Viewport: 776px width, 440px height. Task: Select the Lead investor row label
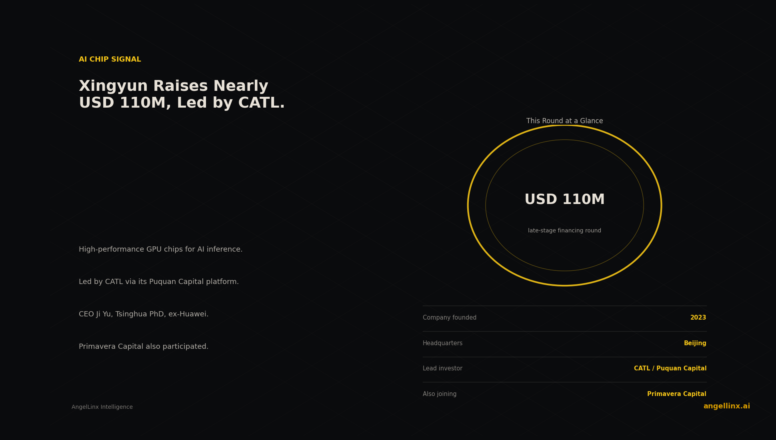click(442, 369)
